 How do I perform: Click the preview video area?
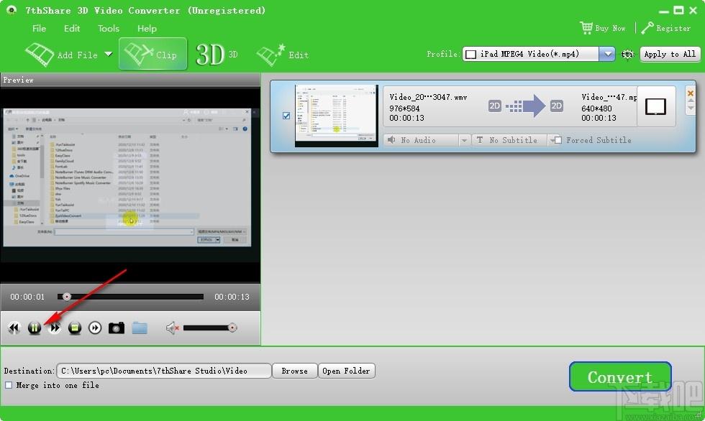click(130, 185)
